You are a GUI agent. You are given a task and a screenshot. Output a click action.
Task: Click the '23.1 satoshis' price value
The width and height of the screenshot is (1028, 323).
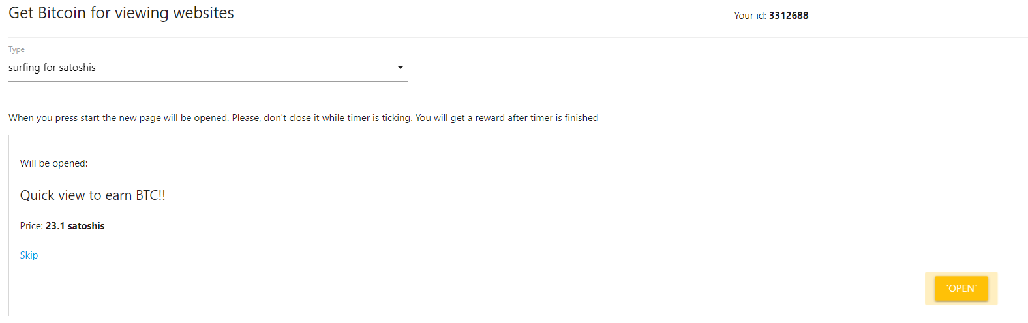(75, 226)
